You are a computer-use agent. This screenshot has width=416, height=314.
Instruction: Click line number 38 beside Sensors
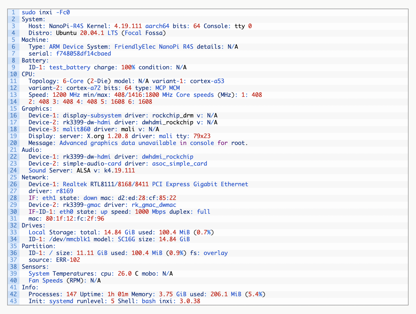pos(13,267)
